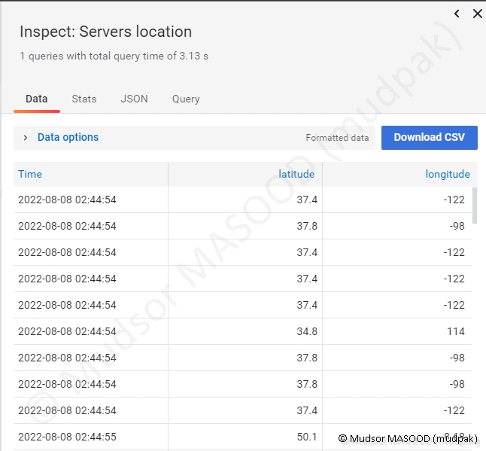Click the longitude column header
Image resolution: width=486 pixels, height=451 pixels.
pos(448,174)
